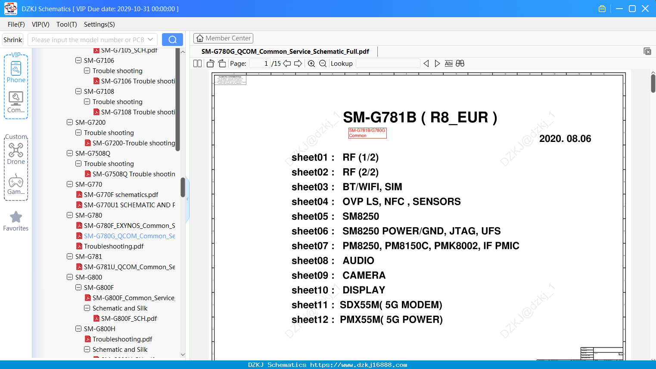Close the PDF tab panel icon

[x=647, y=51]
